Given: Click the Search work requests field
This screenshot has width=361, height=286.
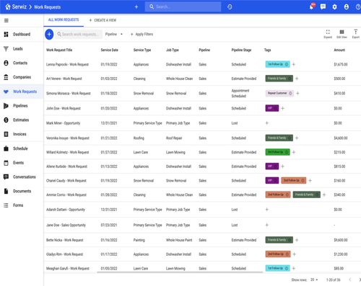Looking at the screenshot, I should point(79,34).
